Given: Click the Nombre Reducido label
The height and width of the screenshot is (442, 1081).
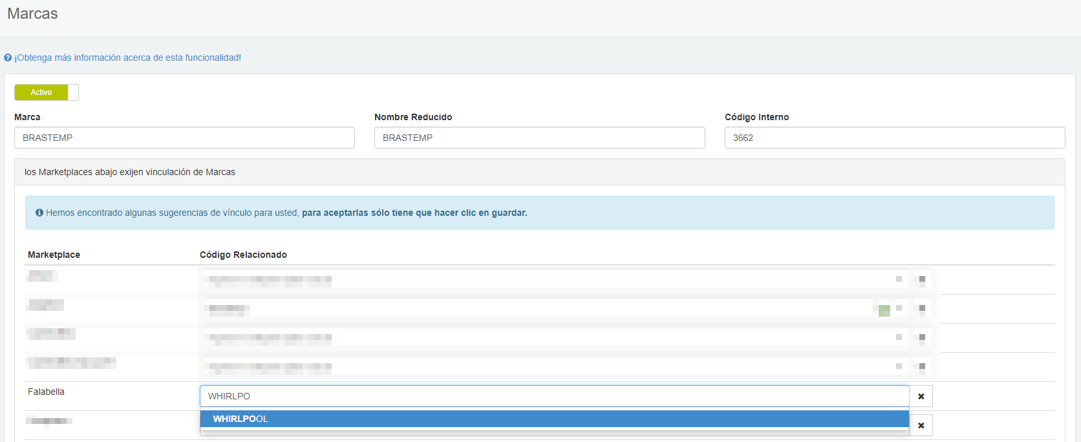Looking at the screenshot, I should pyautogui.click(x=413, y=117).
